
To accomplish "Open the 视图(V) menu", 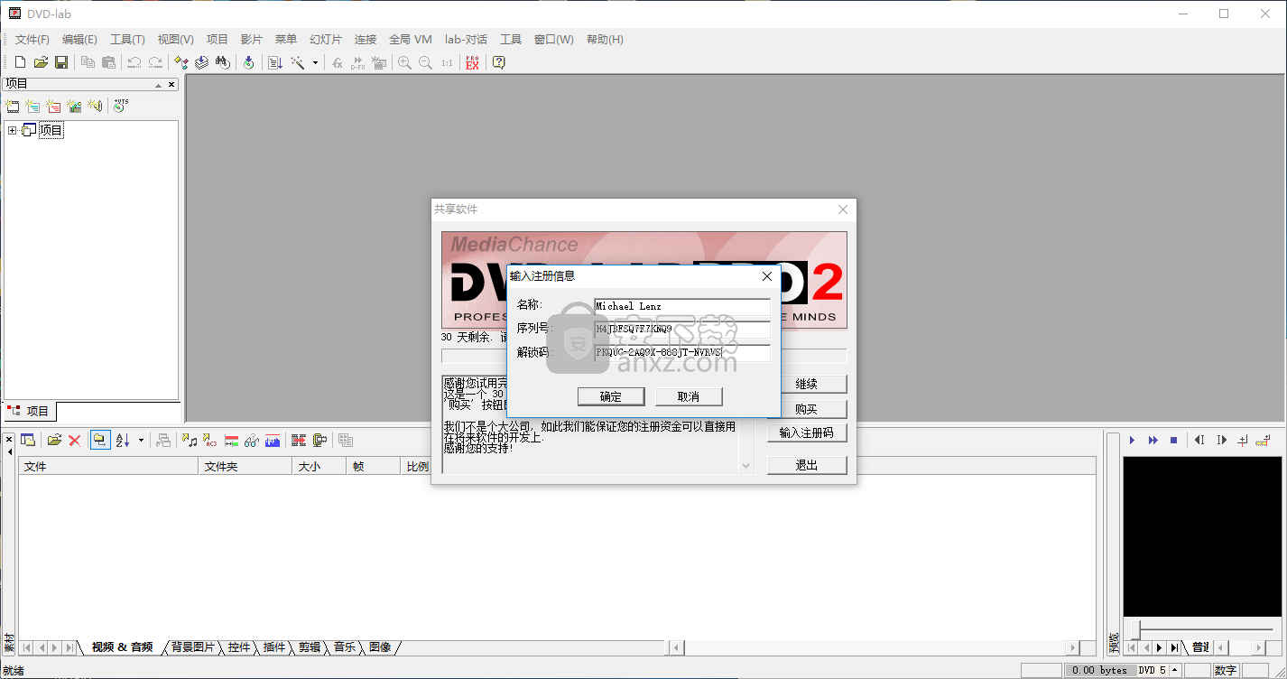I will pos(175,39).
